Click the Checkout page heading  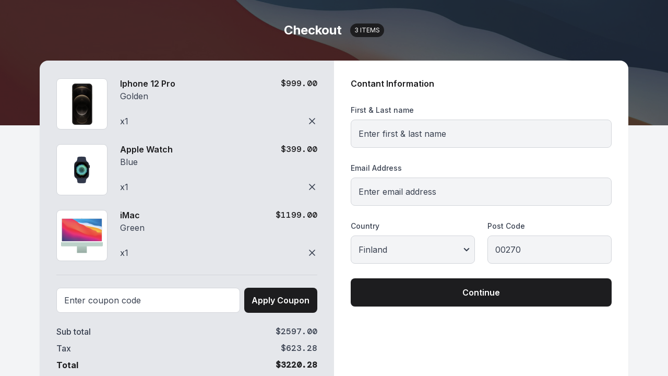pyautogui.click(x=313, y=30)
